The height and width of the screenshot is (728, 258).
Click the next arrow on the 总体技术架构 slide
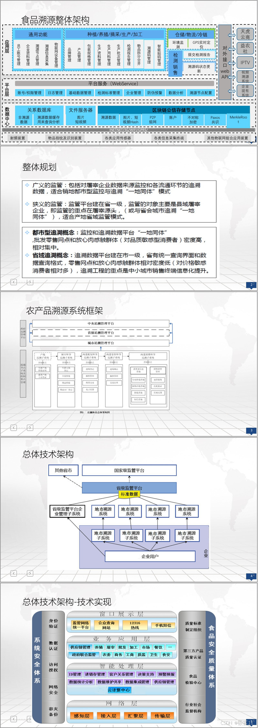(30, 573)
